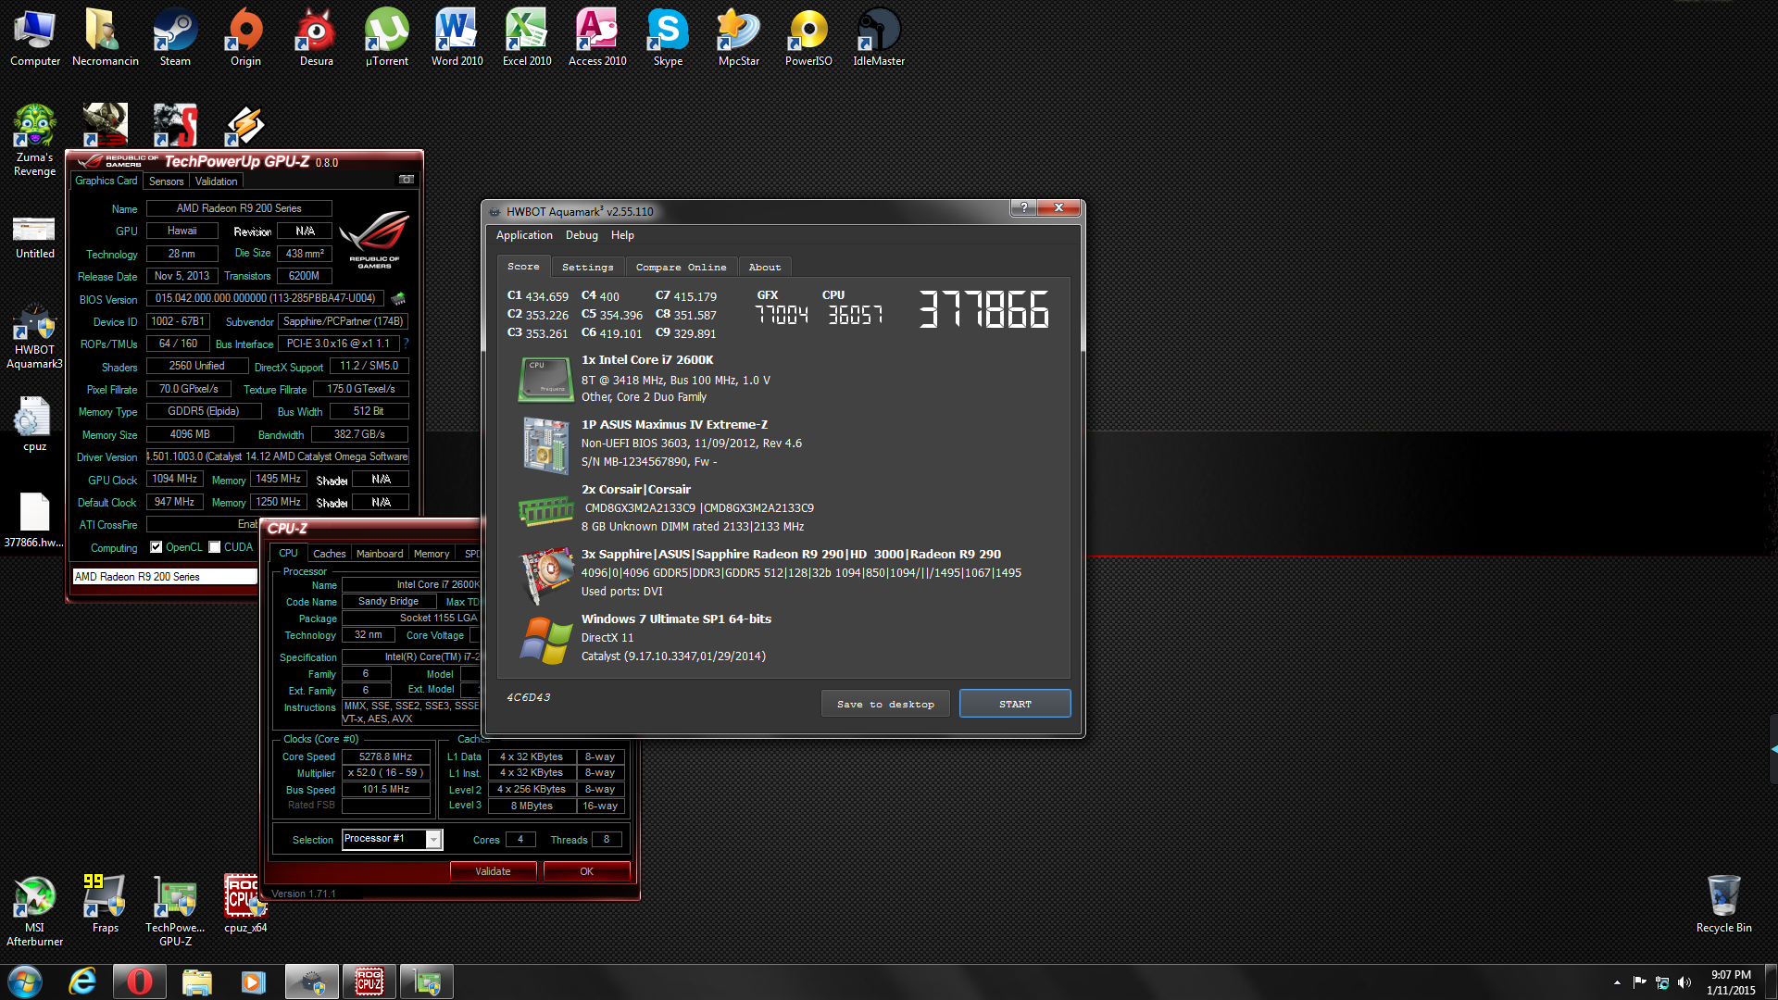Switch to Compare Online tab

point(681,267)
